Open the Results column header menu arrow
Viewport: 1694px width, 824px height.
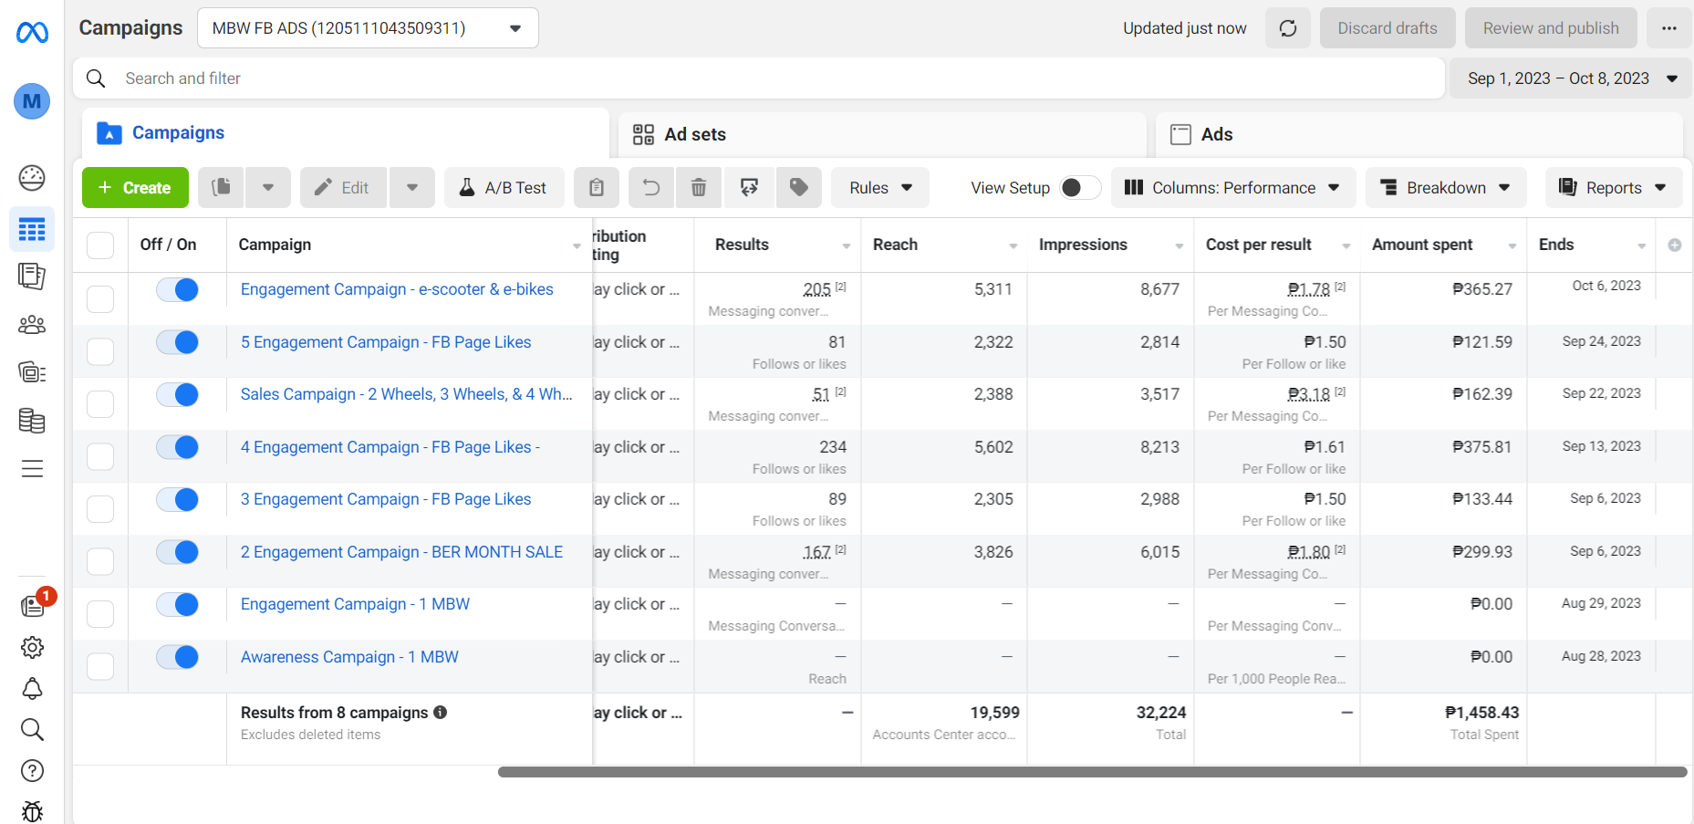[847, 246]
